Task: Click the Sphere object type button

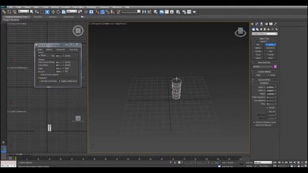Action: [x=258, y=48]
